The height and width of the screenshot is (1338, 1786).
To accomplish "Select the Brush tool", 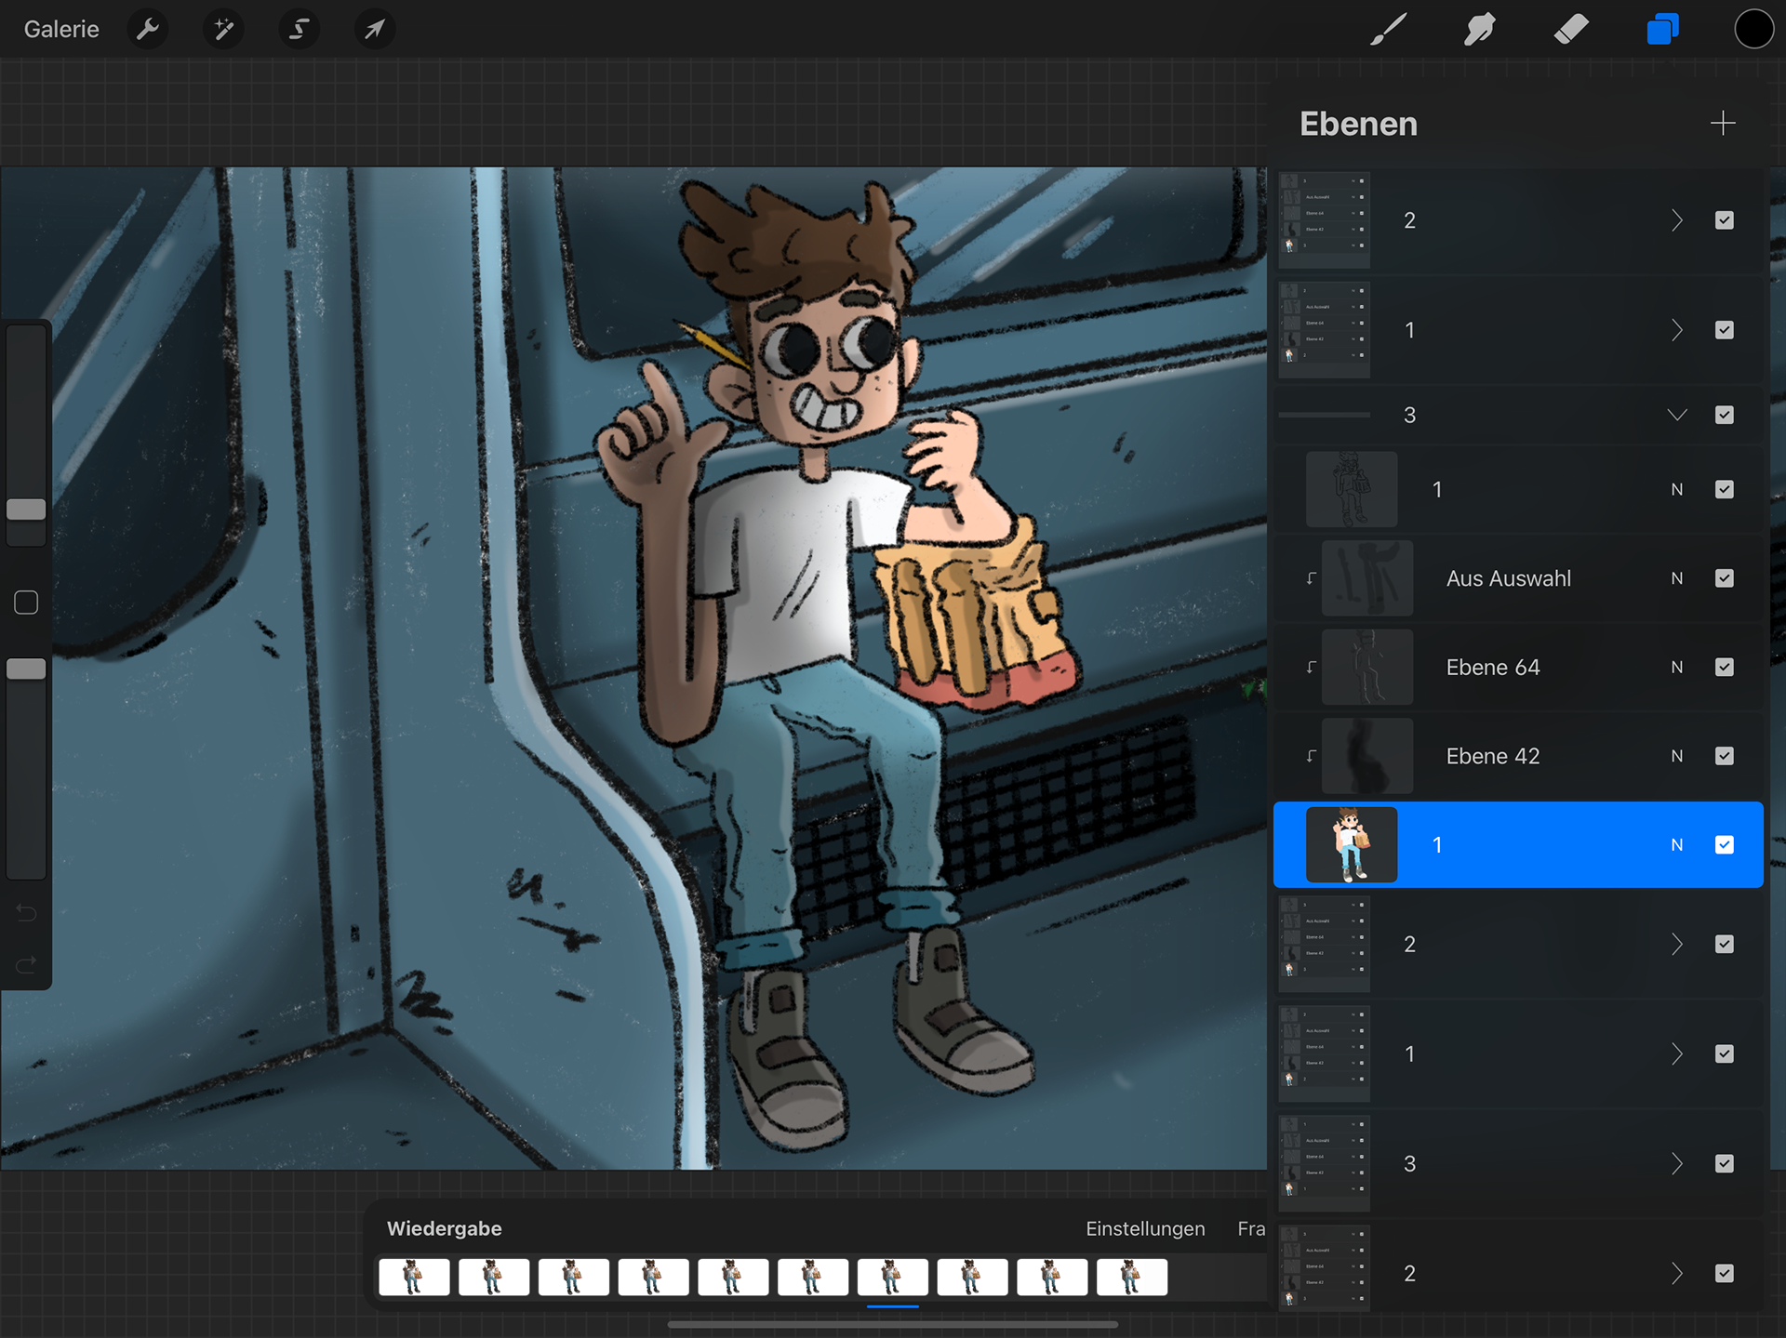I will (x=1388, y=29).
